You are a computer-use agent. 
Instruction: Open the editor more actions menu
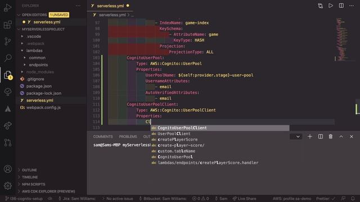point(352,6)
